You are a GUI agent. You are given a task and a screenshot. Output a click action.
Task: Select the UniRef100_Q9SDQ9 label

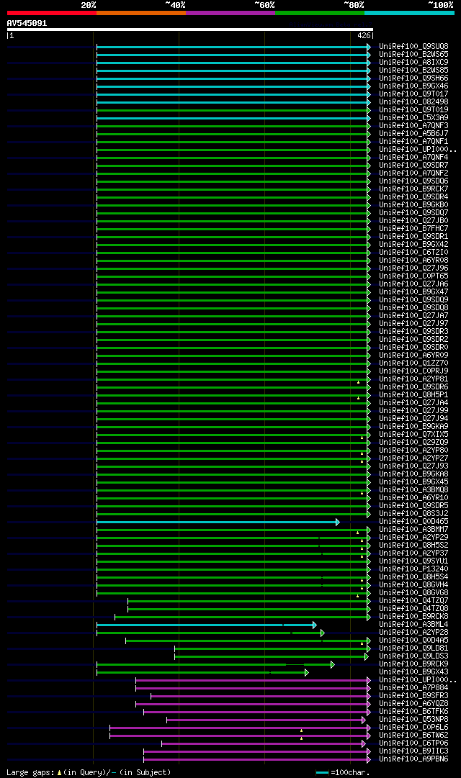pyautogui.click(x=413, y=300)
